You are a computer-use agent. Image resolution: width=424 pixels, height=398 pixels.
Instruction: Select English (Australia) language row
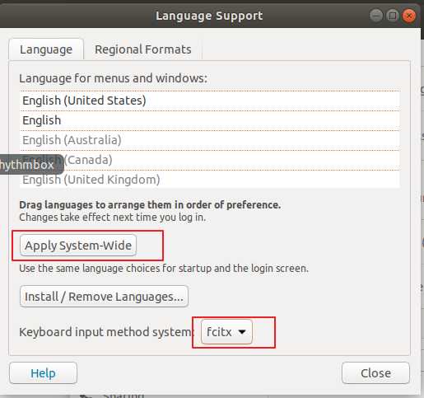210,140
